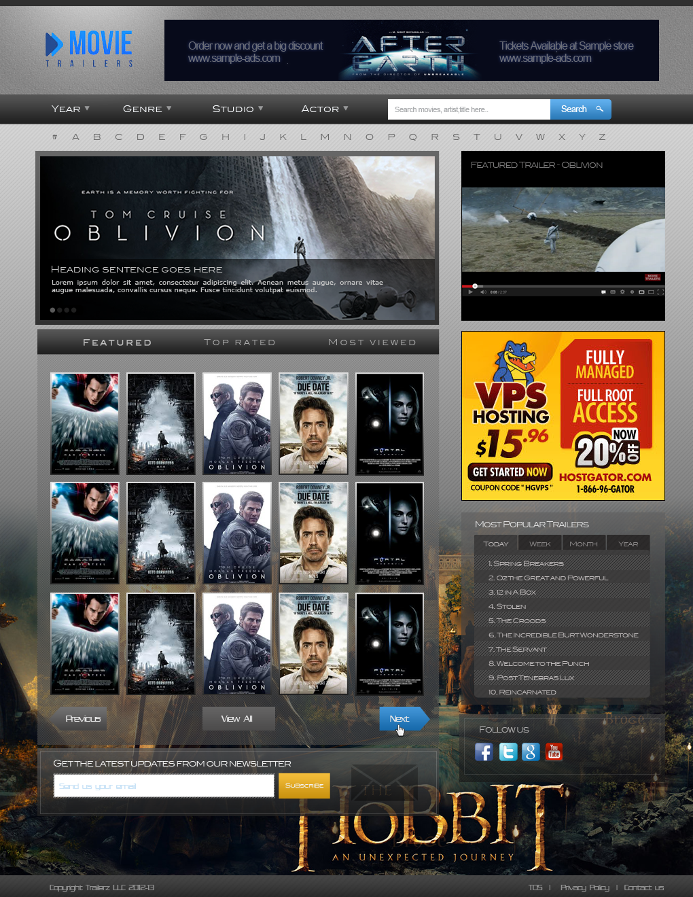
Task: Open the large Oblivion slider banner
Action: (x=238, y=238)
